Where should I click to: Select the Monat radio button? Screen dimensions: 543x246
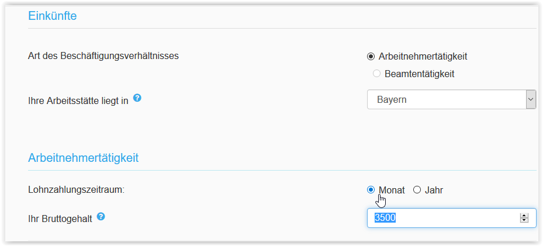(x=371, y=190)
